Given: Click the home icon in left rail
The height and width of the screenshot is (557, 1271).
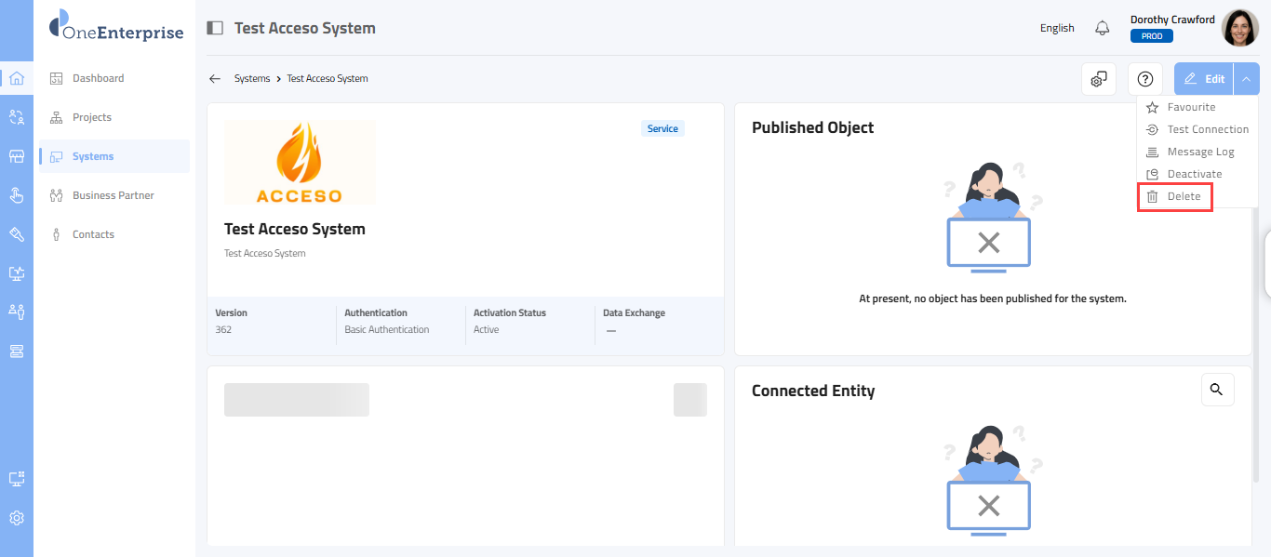Looking at the screenshot, I should [x=17, y=78].
